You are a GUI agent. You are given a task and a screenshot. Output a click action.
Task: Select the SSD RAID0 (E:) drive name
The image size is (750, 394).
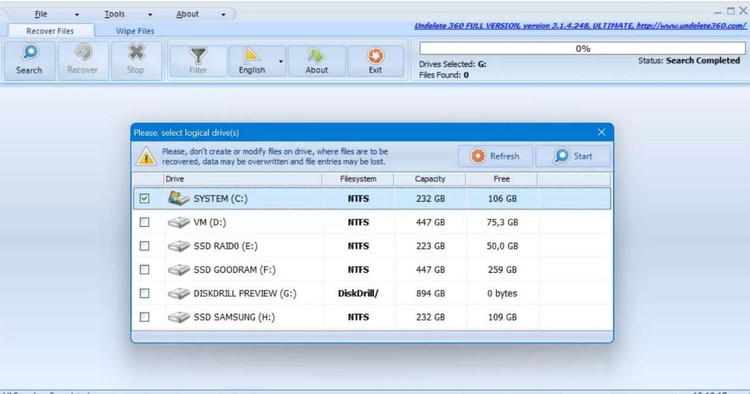tap(226, 246)
